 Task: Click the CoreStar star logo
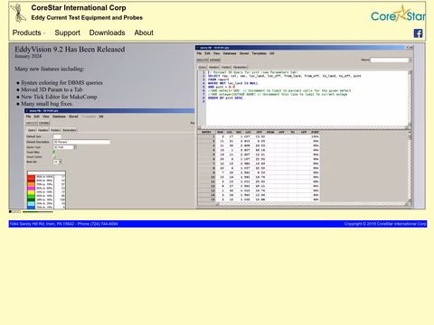click(399, 14)
